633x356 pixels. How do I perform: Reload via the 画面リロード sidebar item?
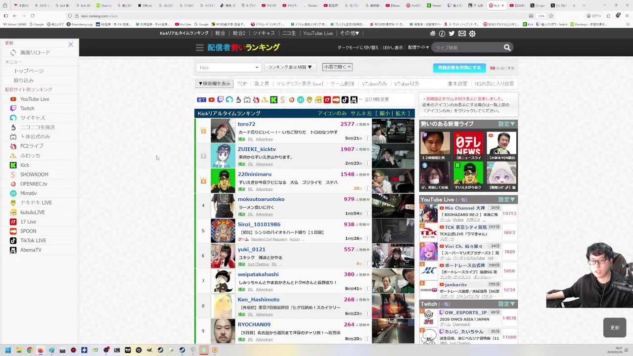pos(35,52)
